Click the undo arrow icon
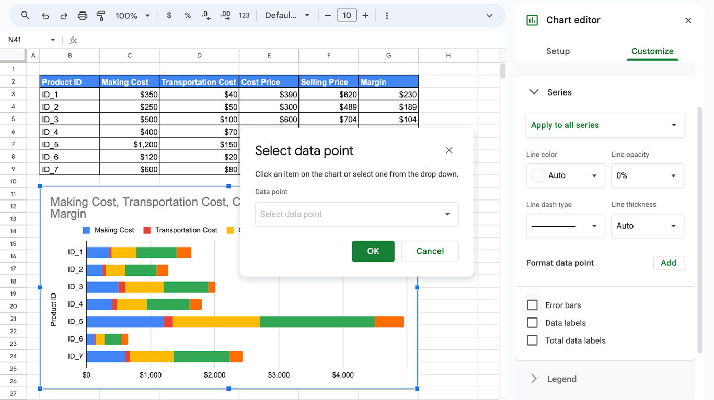 45,16
